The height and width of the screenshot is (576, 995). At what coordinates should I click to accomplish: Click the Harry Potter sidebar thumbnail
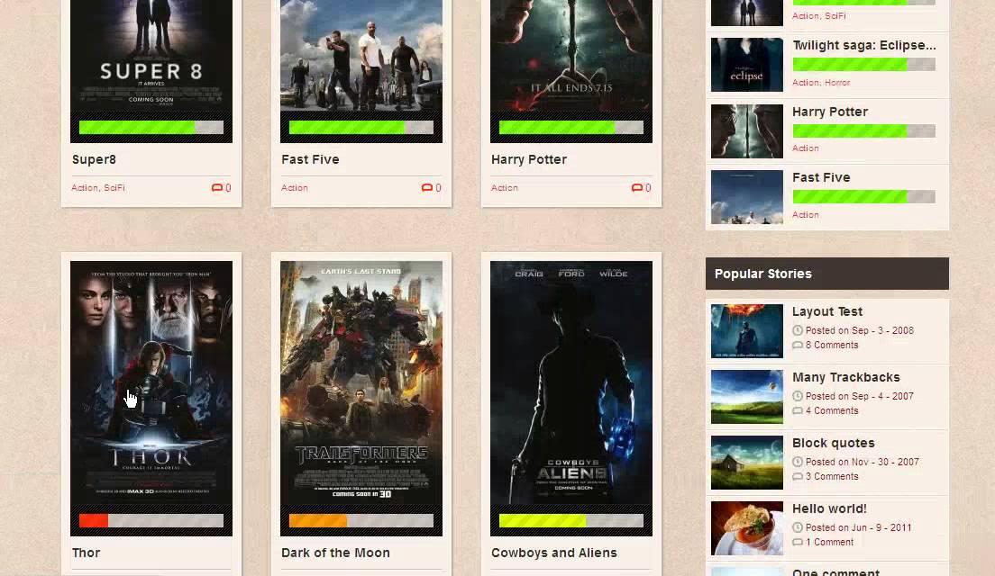747,131
